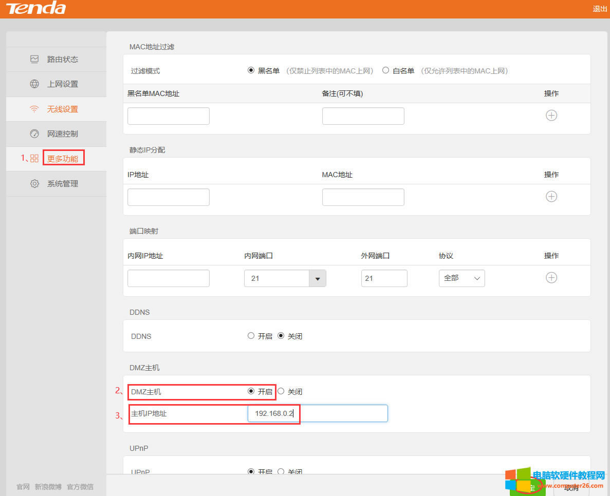
Task: Disable DMZ主机 by selecting 关闭
Action: point(281,391)
